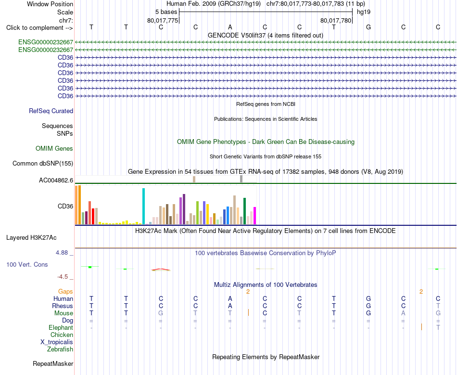The width and height of the screenshot is (457, 375).
Task: Open the H3K27Ac Mark ENCODE track title
Action: pos(266,231)
